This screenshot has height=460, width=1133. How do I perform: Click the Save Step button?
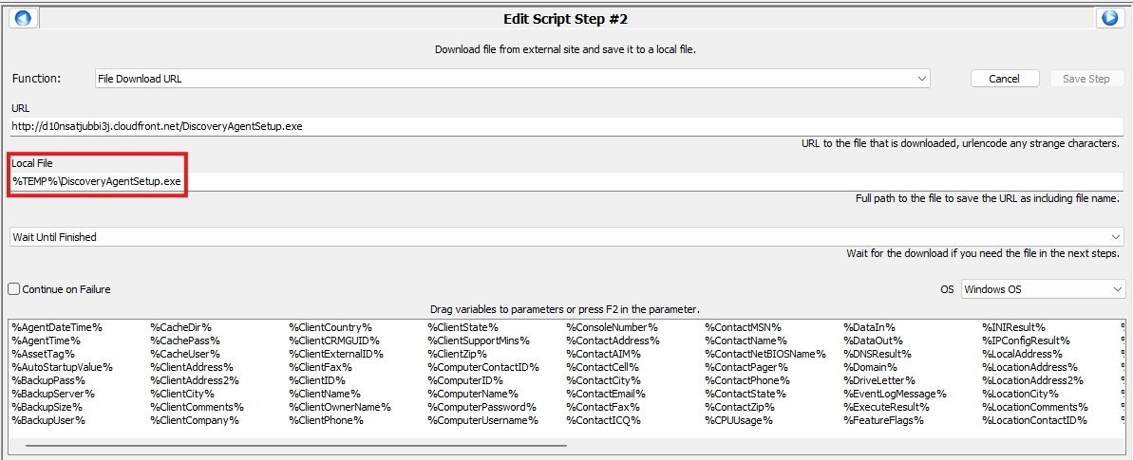click(x=1086, y=79)
